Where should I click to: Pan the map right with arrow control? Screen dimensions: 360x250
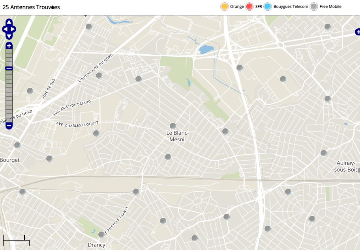point(14,29)
